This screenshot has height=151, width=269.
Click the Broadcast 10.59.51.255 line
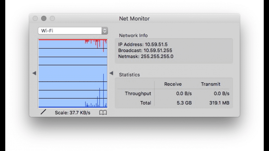(x=145, y=51)
